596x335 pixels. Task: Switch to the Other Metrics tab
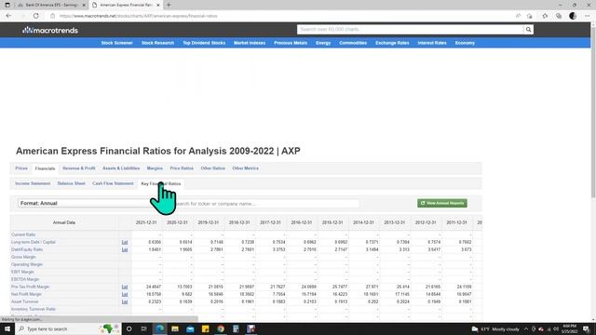[246, 168]
